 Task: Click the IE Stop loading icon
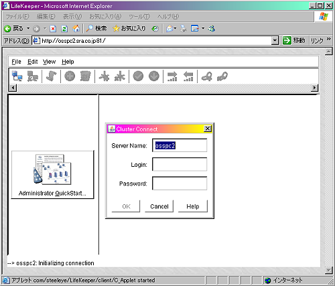click(53, 29)
